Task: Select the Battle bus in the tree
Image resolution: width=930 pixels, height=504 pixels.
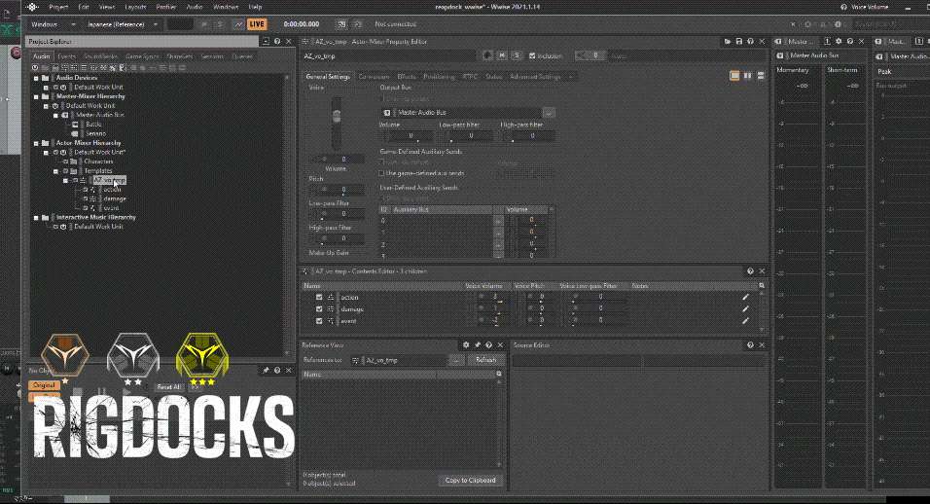Action: click(x=93, y=125)
